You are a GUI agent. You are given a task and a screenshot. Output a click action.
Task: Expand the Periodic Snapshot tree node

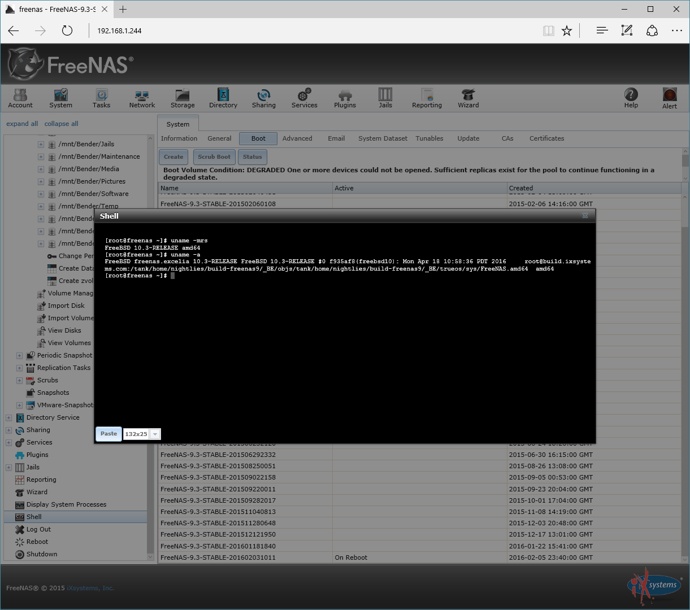click(19, 355)
